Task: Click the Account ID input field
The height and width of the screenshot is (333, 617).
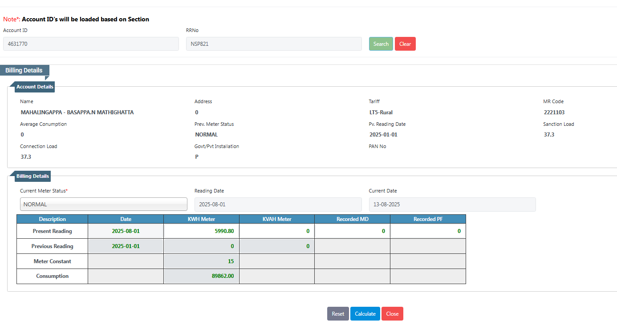Action: 91,44
